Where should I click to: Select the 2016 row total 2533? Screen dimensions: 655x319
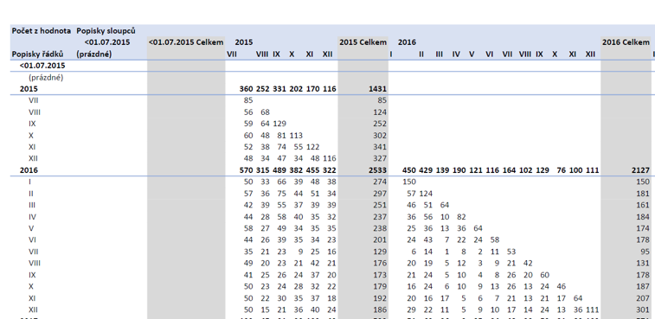(377, 170)
